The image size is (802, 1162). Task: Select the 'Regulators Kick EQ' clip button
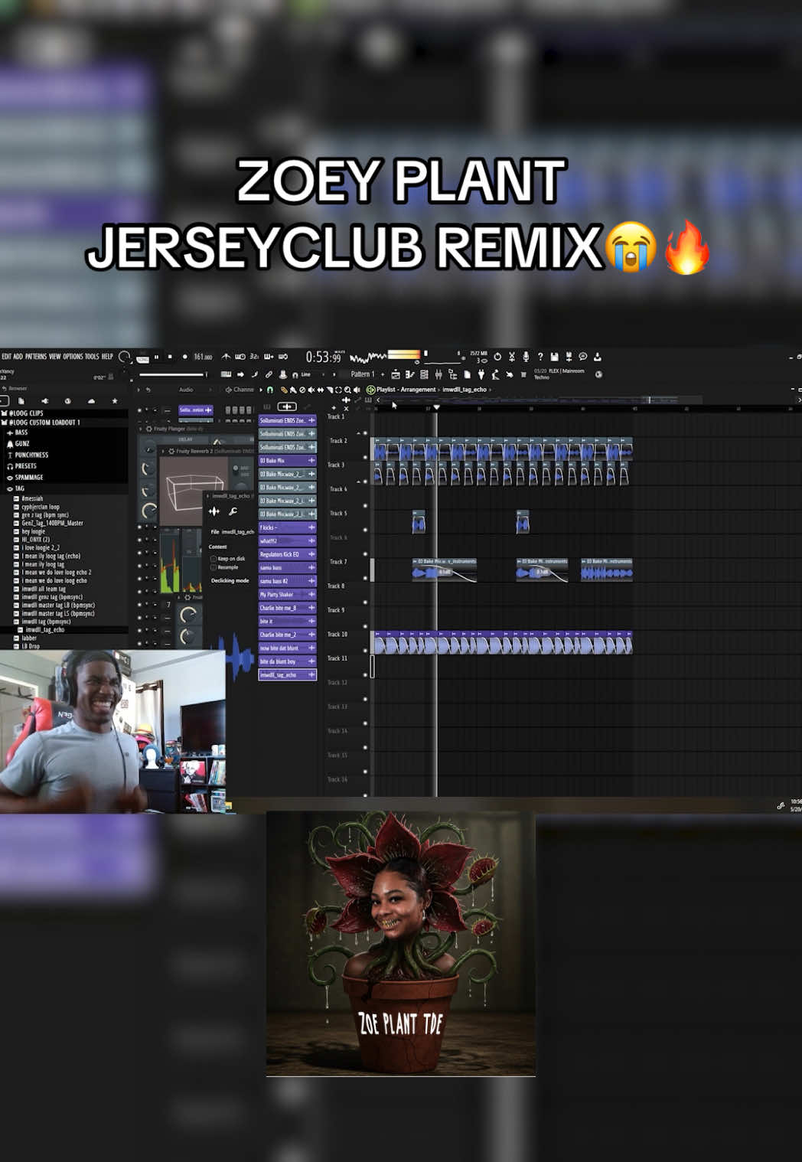pyautogui.click(x=287, y=554)
